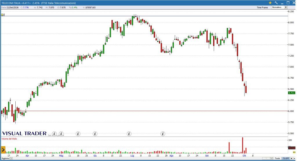297x161 pixels.
Task: Click the maximum value 'M: 7.870'
Action: click(x=50, y=8)
